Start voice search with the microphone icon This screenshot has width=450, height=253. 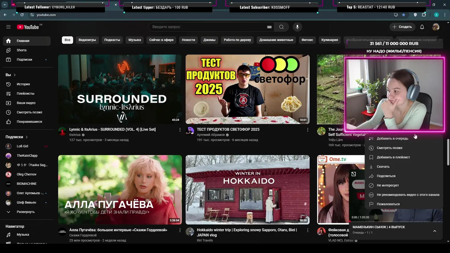coord(297,27)
